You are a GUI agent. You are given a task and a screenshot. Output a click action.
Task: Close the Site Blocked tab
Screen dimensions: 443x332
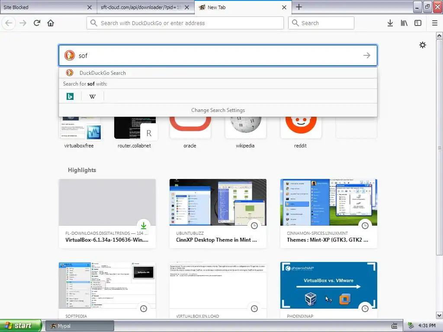(89, 7)
